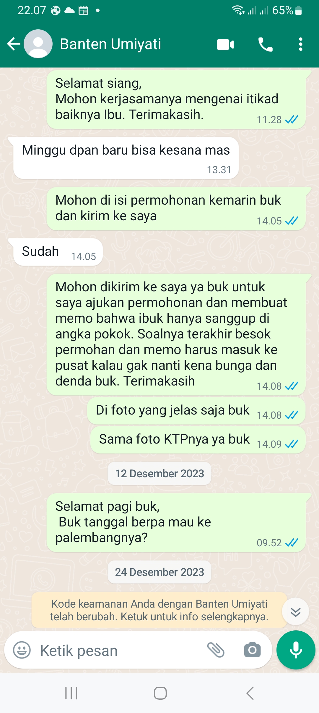Jump to latest messages with double-chevron button
Screen dimensions: 319x713
click(x=295, y=611)
